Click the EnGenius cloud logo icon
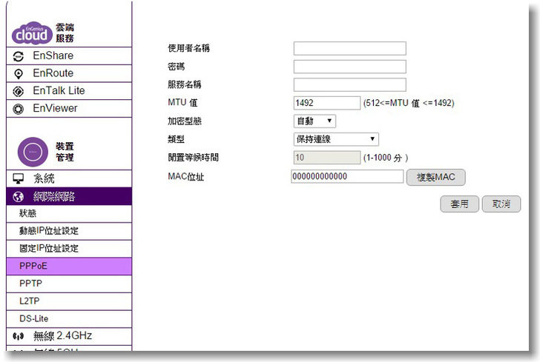 point(32,32)
